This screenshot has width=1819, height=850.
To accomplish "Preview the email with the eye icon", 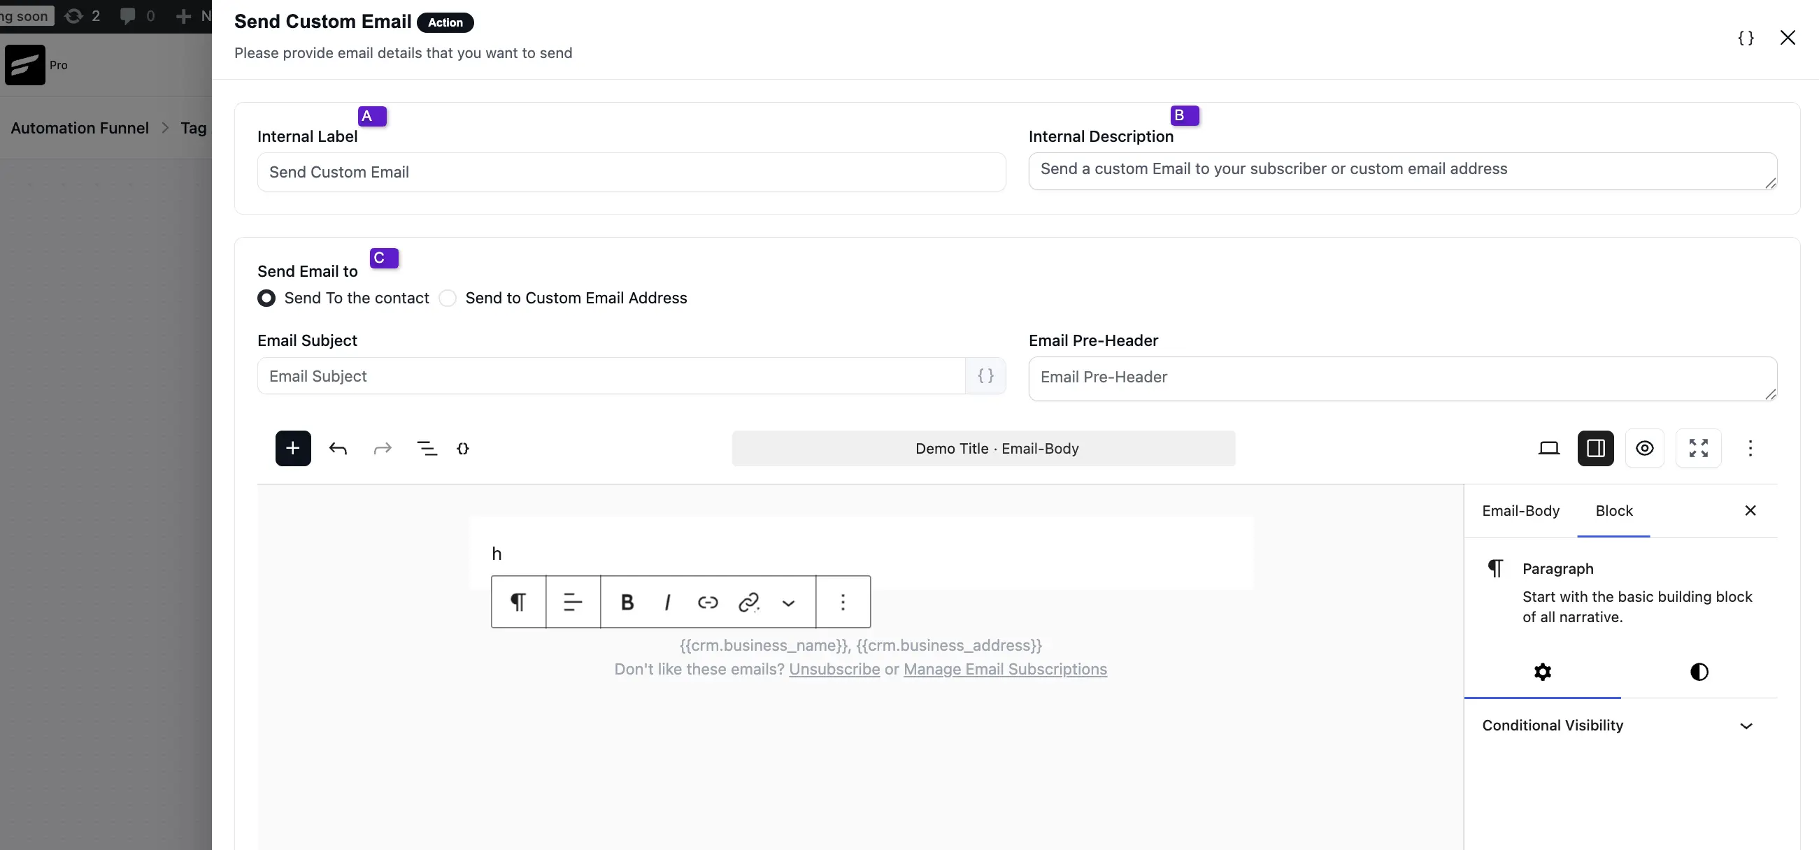I will [x=1645, y=448].
